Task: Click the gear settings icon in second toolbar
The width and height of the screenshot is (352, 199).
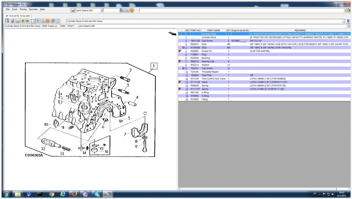Action: (x=53, y=21)
